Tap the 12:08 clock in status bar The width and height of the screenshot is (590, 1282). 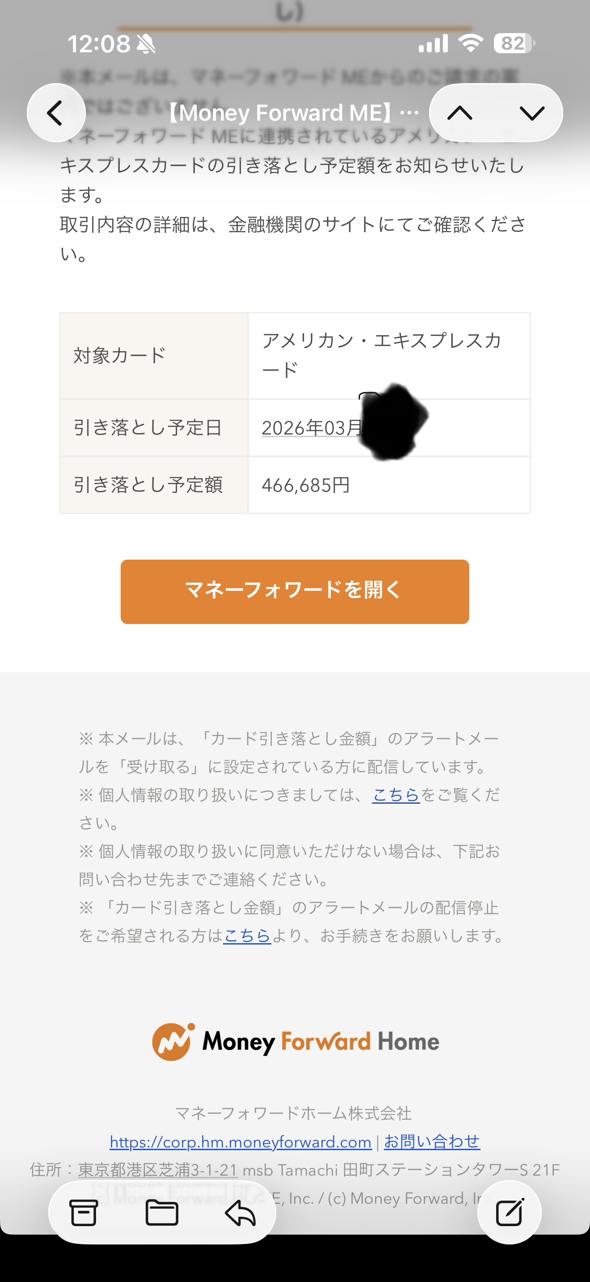(x=98, y=44)
